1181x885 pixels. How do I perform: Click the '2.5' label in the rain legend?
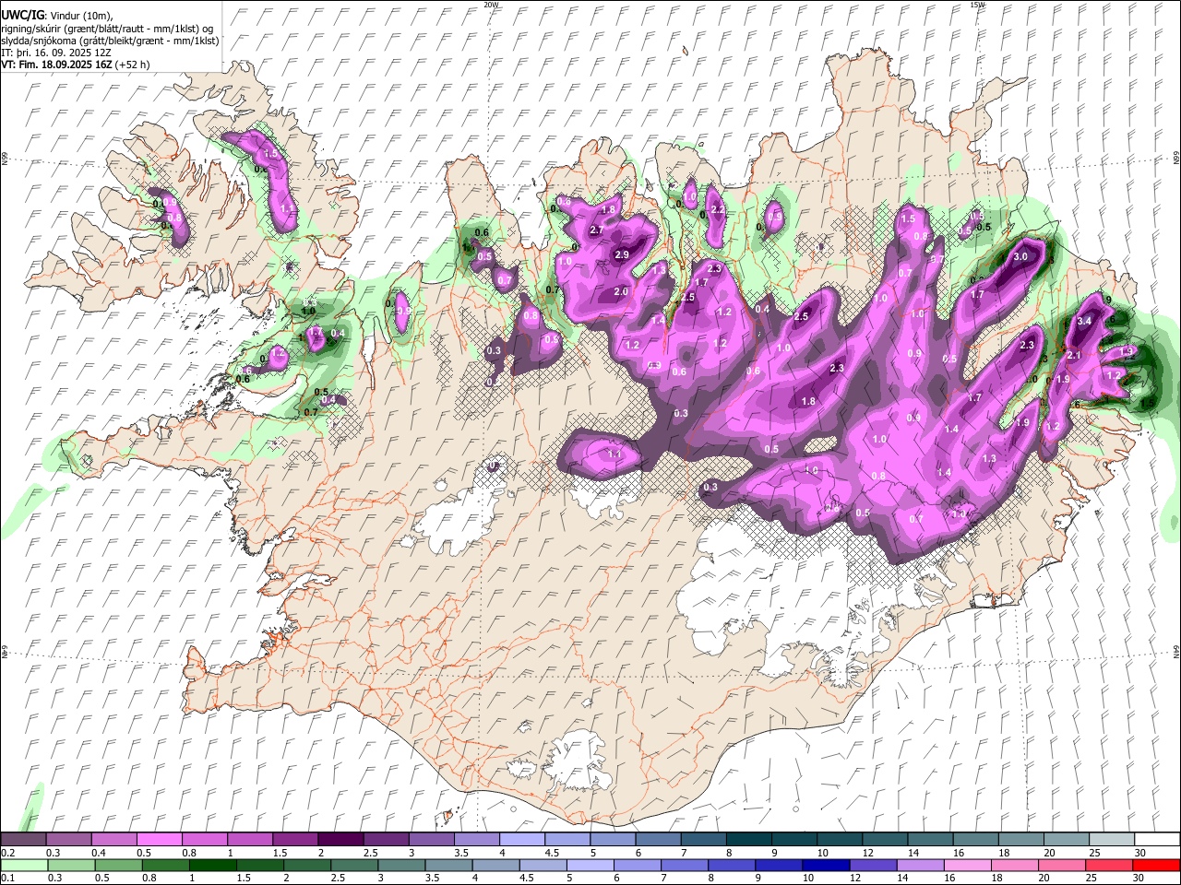click(x=337, y=878)
